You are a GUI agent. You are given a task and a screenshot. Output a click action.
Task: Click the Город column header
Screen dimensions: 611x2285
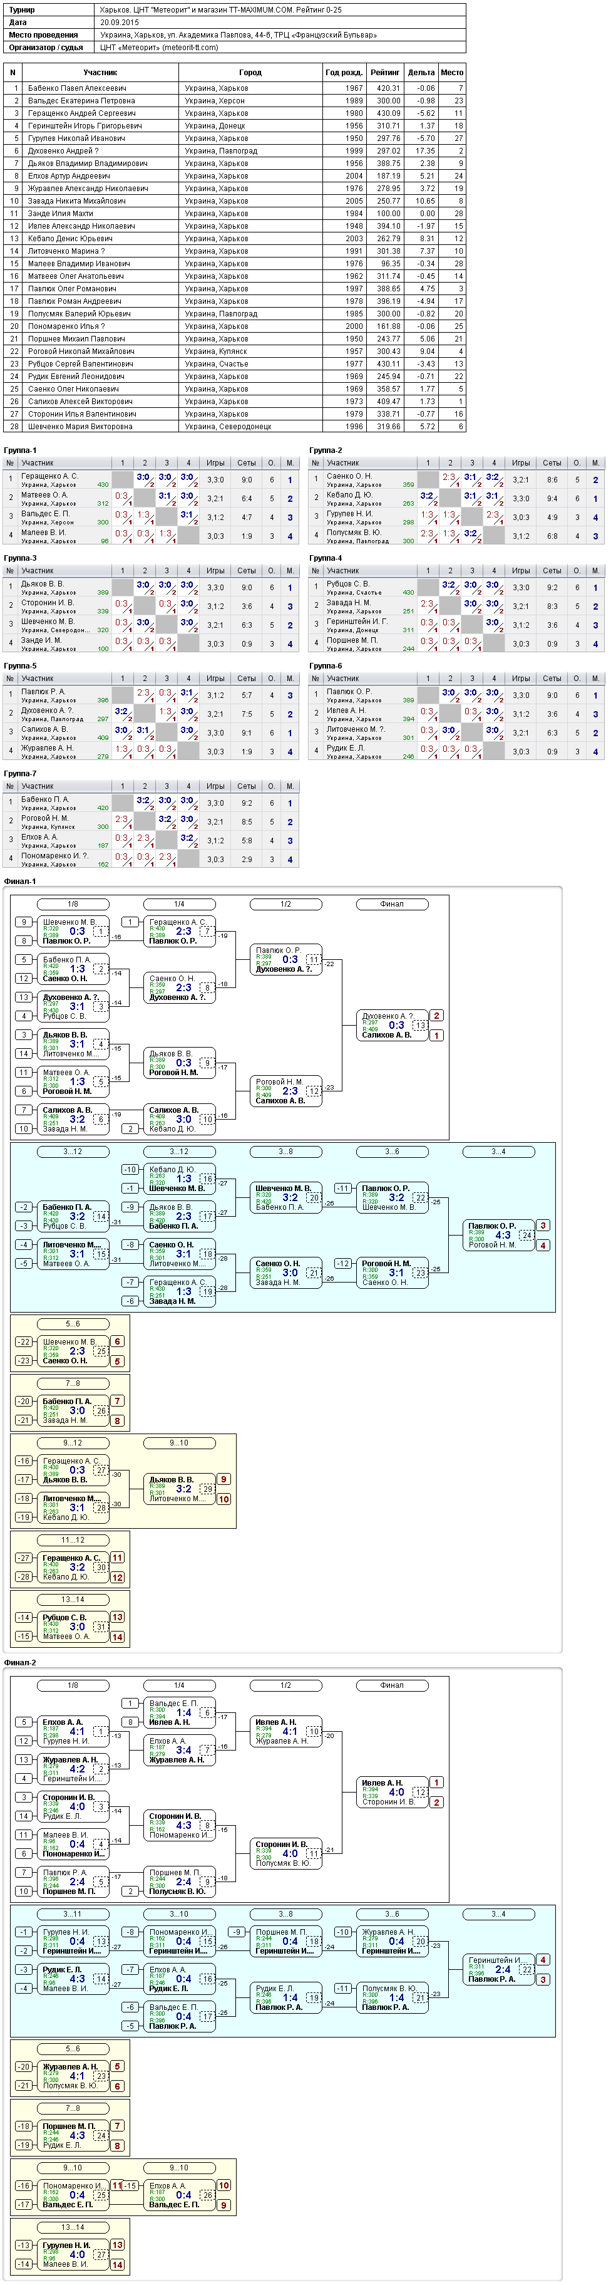tap(250, 73)
